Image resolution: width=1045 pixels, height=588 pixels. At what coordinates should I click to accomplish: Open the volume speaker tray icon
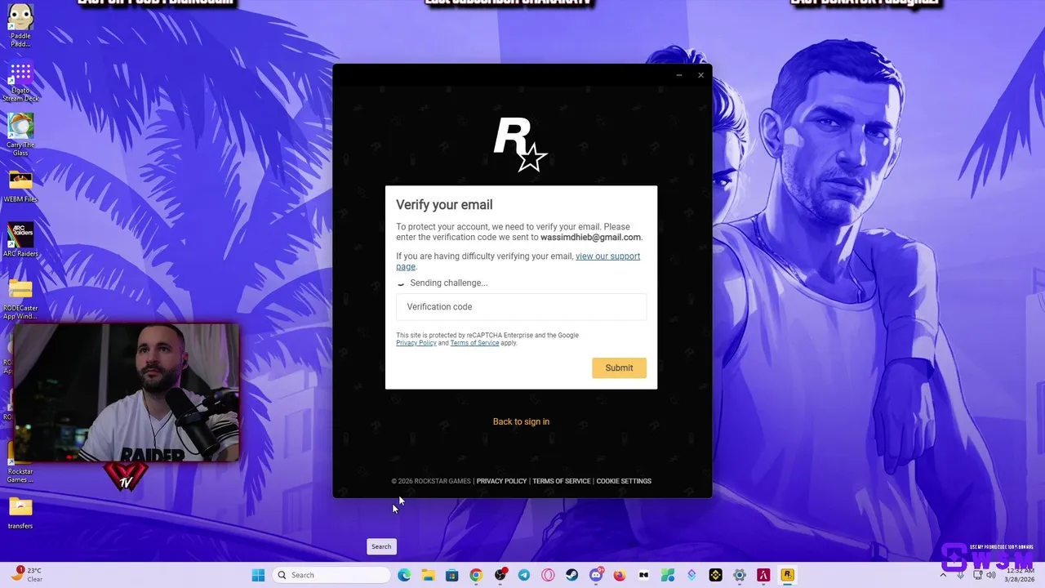coord(991,575)
